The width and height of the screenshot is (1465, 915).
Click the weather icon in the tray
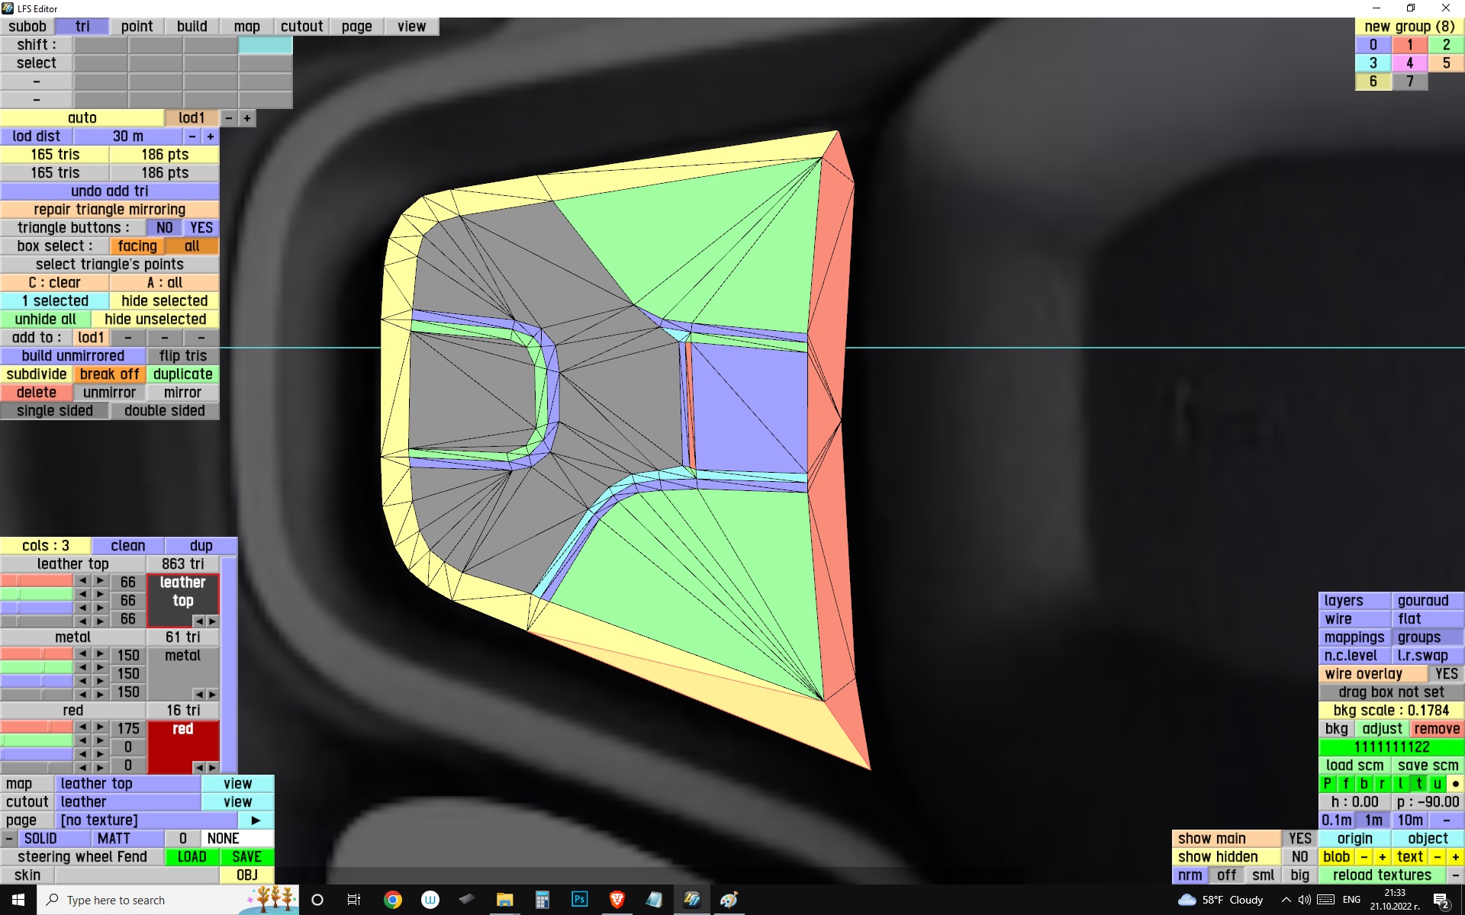pyautogui.click(x=1187, y=900)
